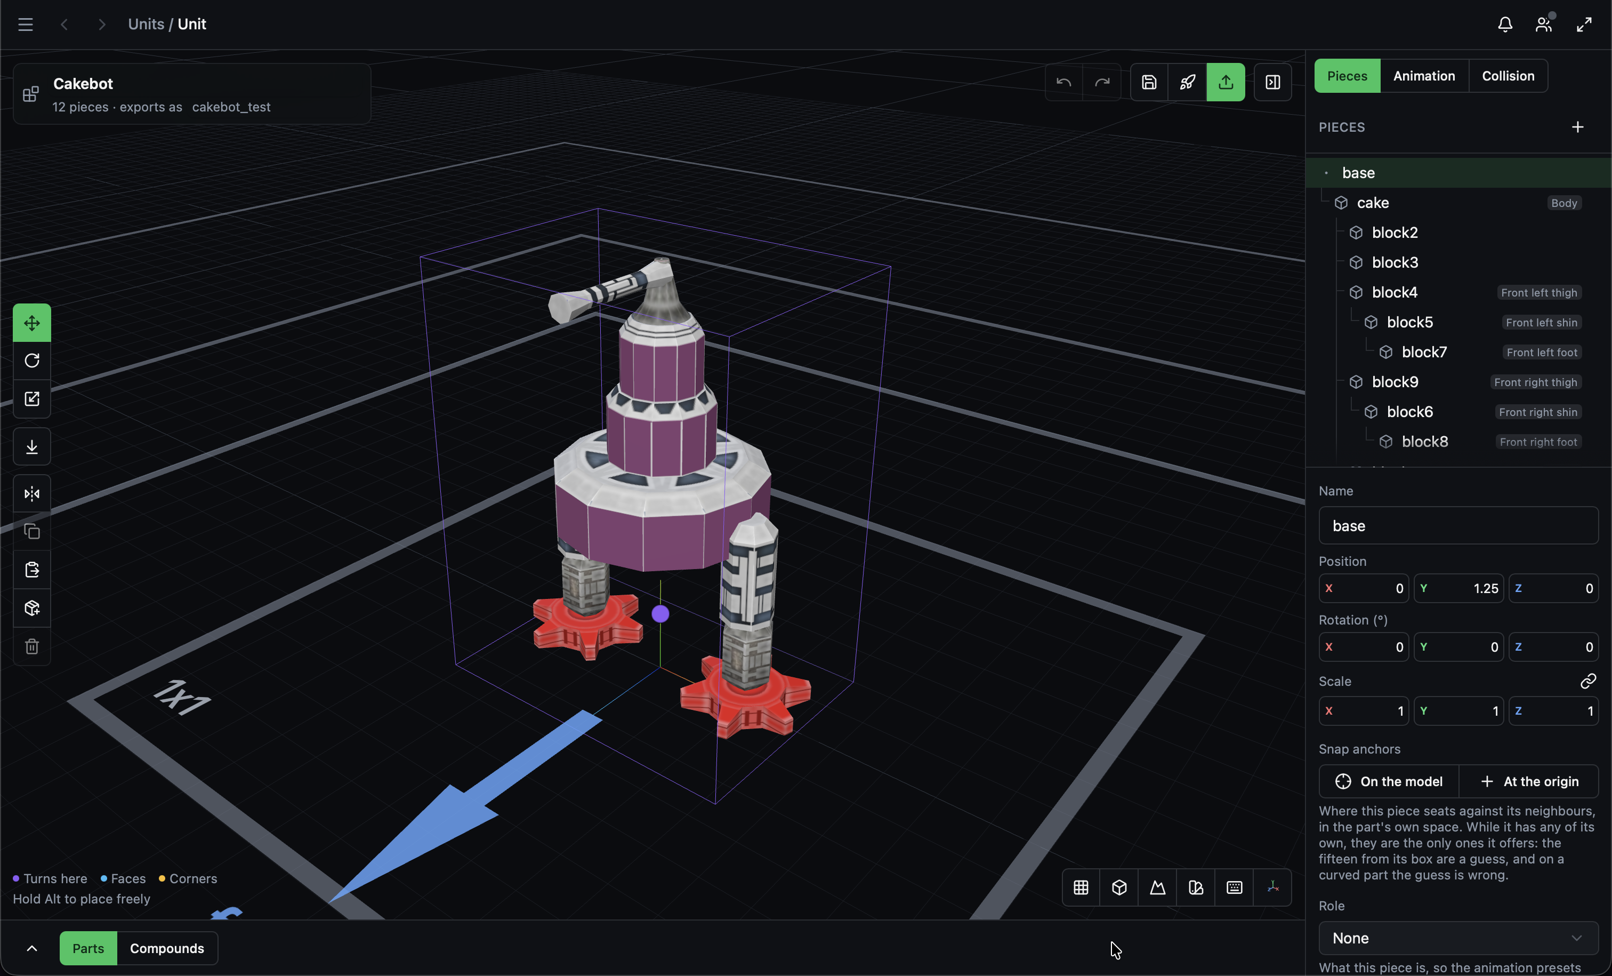Go to Units in the breadcrumb
Viewport: 1612px width, 976px height.
[x=146, y=24]
